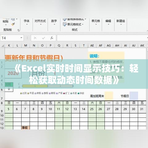Open Format as Table (套用表格格式) menu

pyautogui.click(x=74, y=19)
